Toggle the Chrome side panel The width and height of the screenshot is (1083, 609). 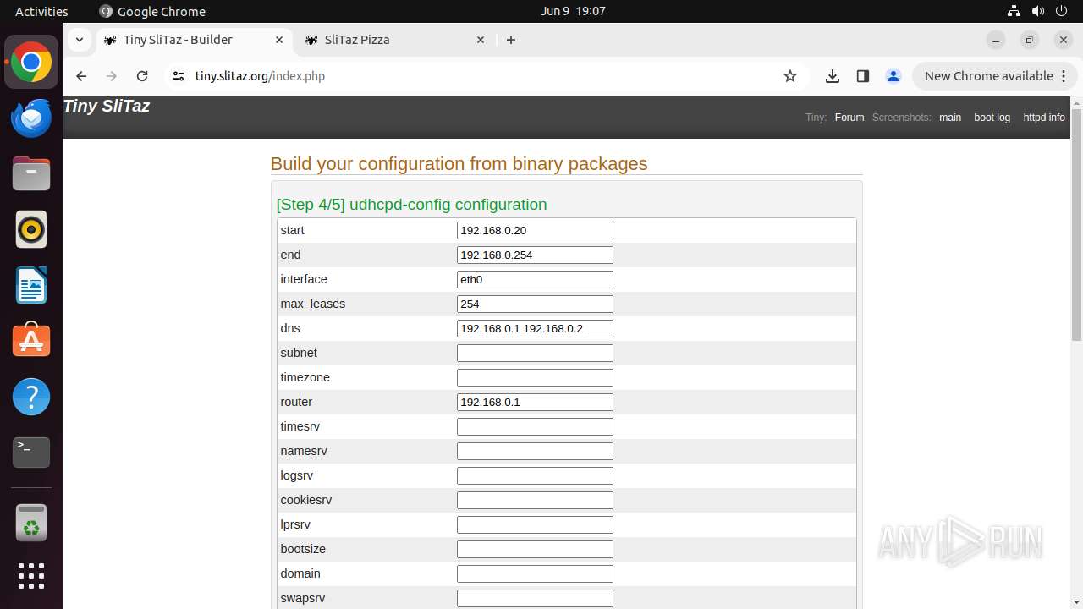[863, 76]
